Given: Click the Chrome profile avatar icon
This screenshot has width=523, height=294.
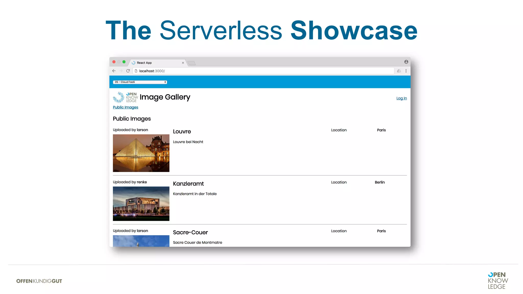Looking at the screenshot, I should coord(406,62).
